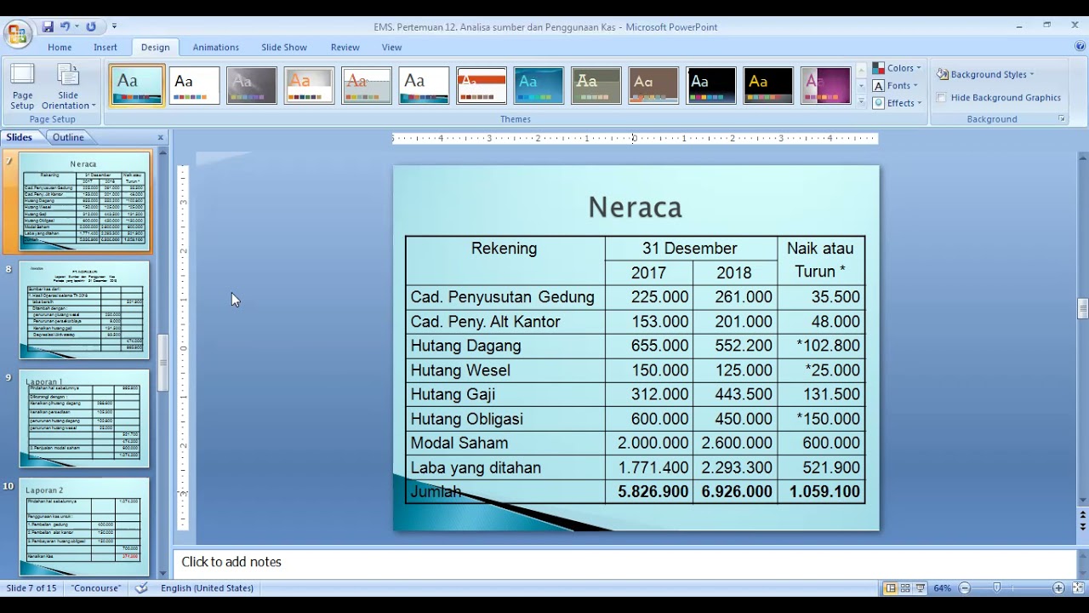The width and height of the screenshot is (1089, 613).
Task: Click the 'Modal Saham' table cell
Action: coord(505,443)
